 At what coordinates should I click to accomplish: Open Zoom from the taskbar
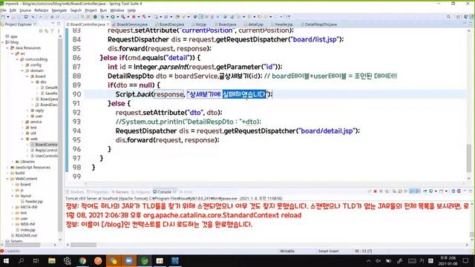coord(128,260)
